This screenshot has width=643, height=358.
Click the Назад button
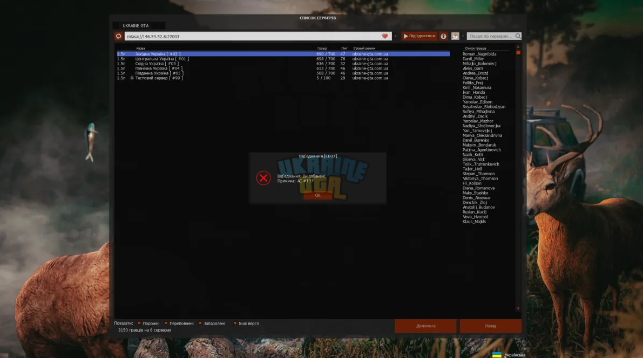(490, 326)
